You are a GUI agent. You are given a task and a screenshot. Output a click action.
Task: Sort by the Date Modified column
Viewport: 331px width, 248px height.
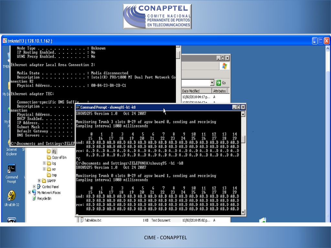pos(197,91)
